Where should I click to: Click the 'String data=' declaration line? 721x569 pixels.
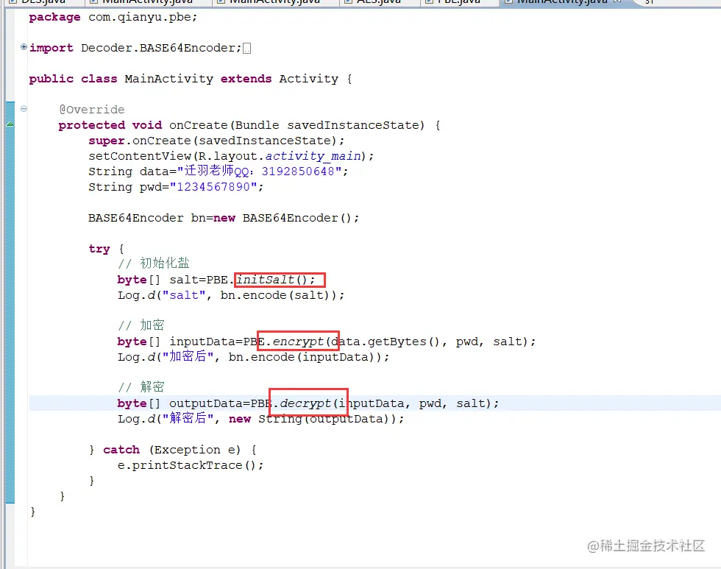[219, 172]
